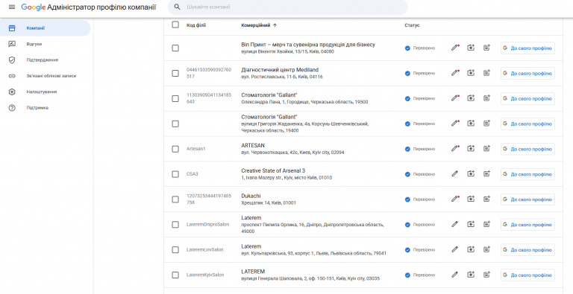The image size is (573, 294).
Task: Edit profile for Віп Принт
Action: pos(454,48)
